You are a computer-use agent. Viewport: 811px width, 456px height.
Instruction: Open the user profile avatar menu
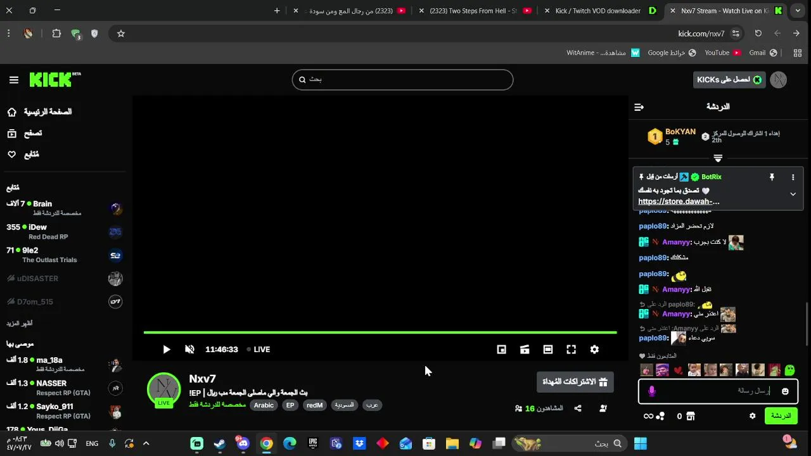point(779,80)
